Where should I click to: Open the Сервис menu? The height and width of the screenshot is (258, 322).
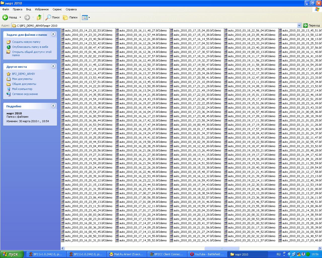tap(57, 9)
